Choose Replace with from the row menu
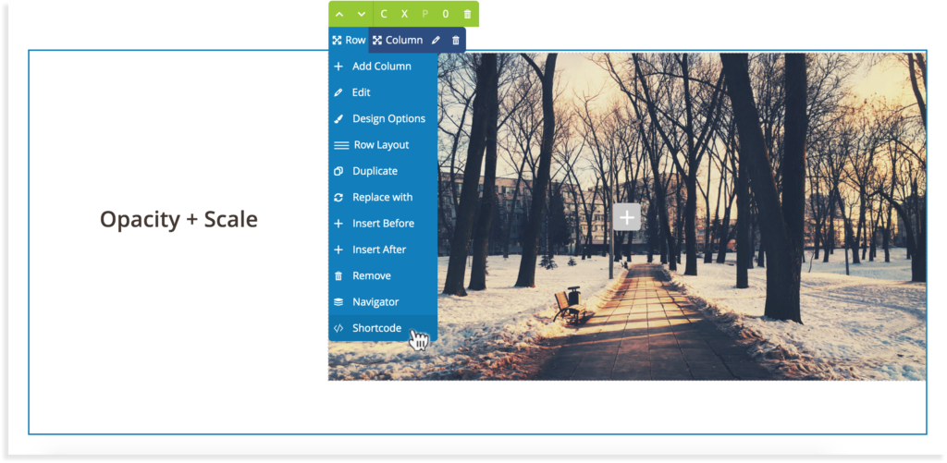 tap(383, 197)
